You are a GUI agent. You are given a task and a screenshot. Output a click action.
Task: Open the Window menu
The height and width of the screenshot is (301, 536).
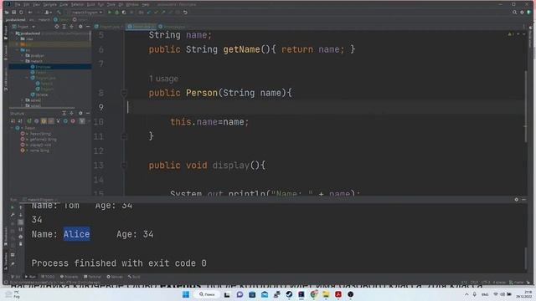tap(132, 5)
